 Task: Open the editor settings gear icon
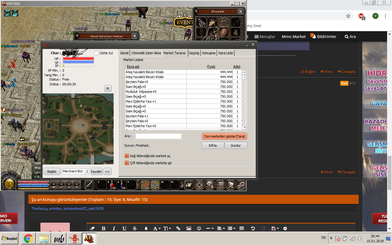tap(285, 228)
